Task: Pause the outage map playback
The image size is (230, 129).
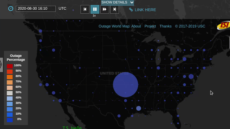Action: point(95,9)
